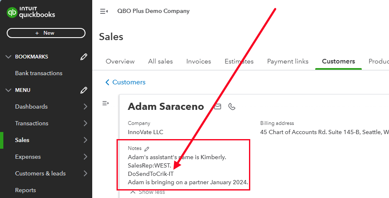Edit menu with the pencil icon

click(x=84, y=90)
